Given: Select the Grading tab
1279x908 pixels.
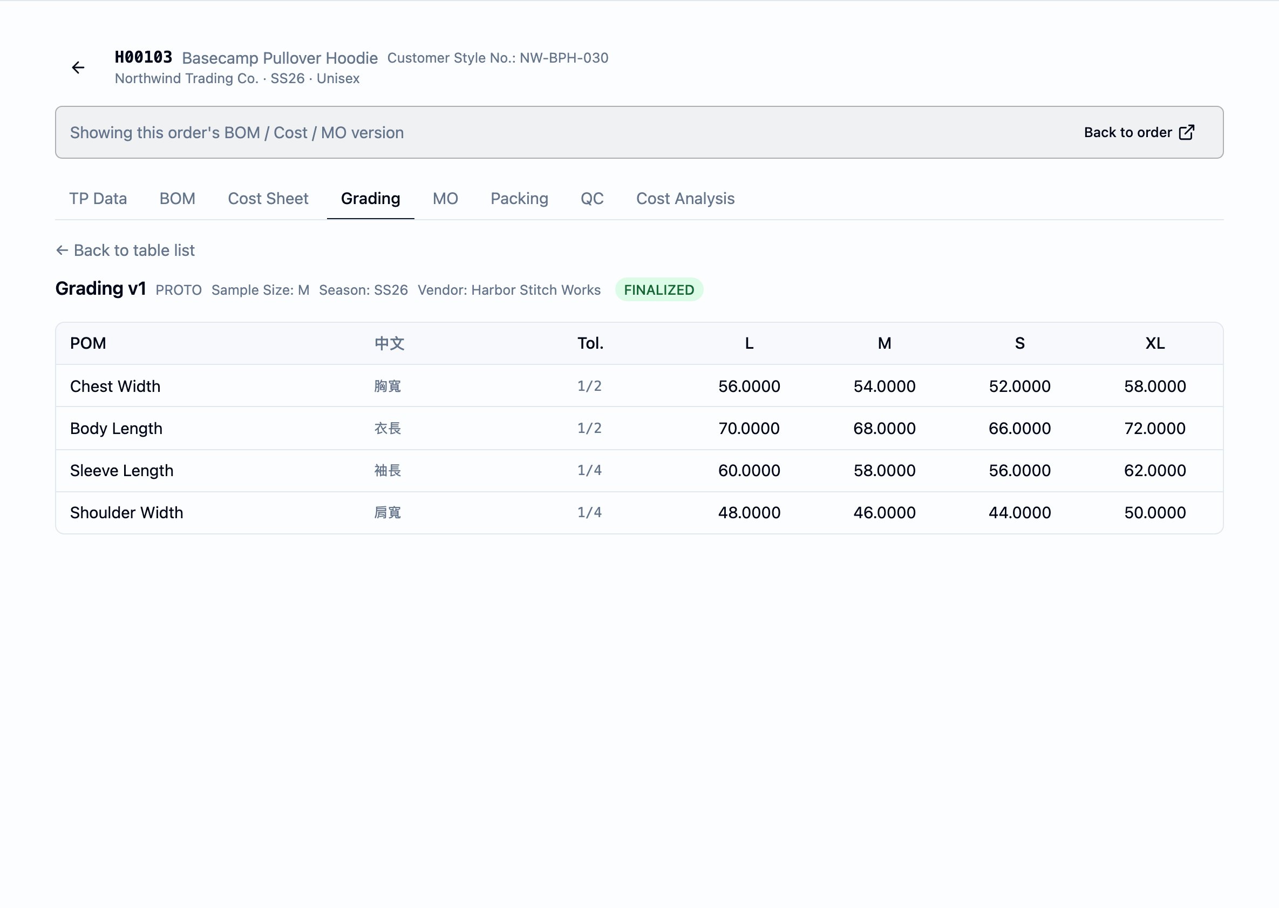Looking at the screenshot, I should (x=371, y=199).
